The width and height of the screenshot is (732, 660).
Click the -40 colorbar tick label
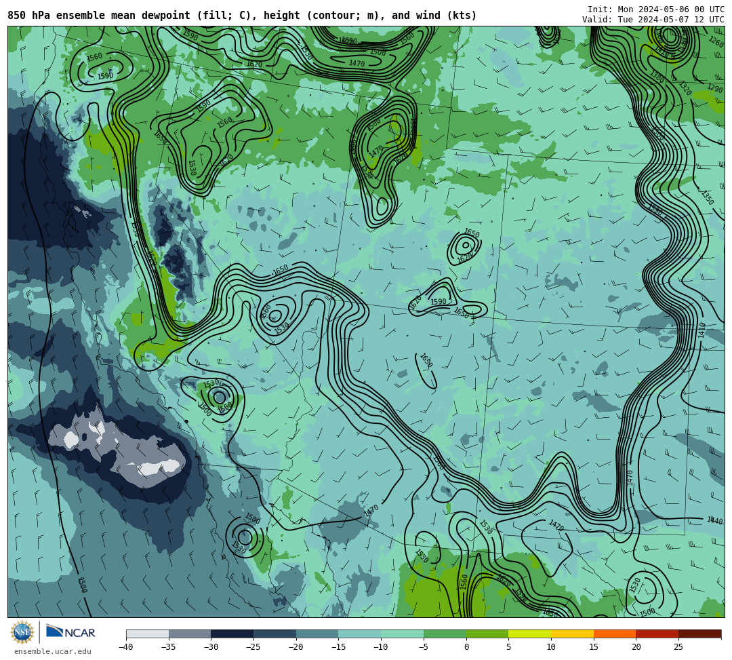[126, 647]
